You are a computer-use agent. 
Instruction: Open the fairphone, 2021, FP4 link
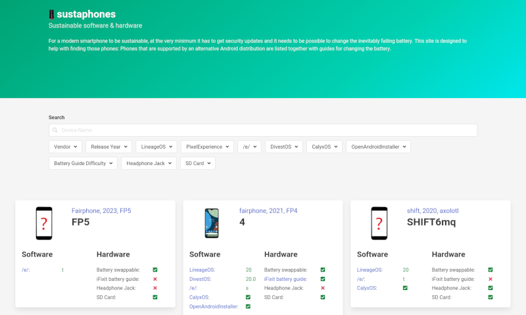pyautogui.click(x=268, y=210)
